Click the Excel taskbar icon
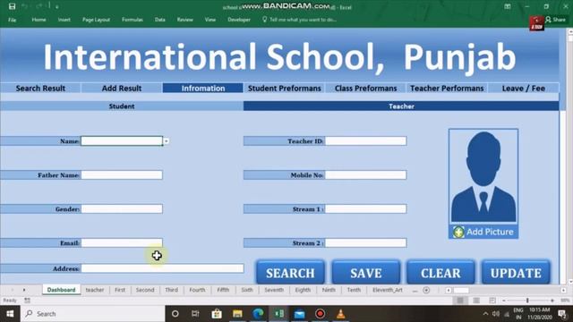Screen dimensions: 573x322 [279, 314]
